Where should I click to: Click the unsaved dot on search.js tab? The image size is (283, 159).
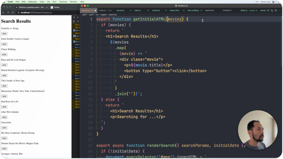(x=96, y=11)
